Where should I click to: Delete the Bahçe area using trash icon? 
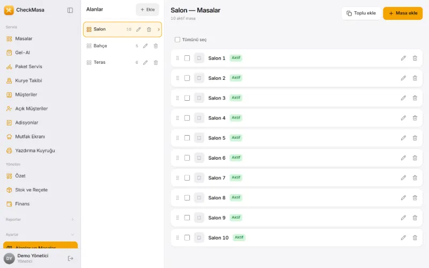156,46
